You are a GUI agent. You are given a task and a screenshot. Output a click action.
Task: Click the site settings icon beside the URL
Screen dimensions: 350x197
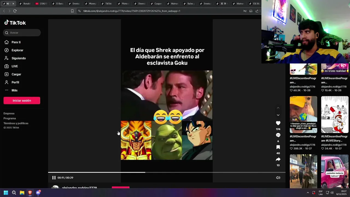point(79,11)
